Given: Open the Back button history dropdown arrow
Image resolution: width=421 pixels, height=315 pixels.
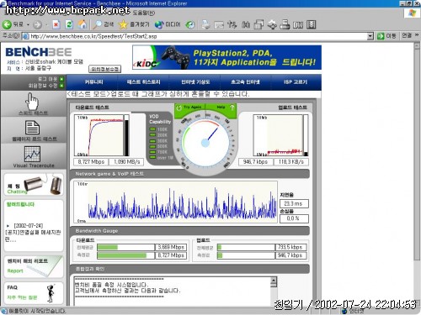Looking at the screenshot, I should pyautogui.click(x=28, y=25).
